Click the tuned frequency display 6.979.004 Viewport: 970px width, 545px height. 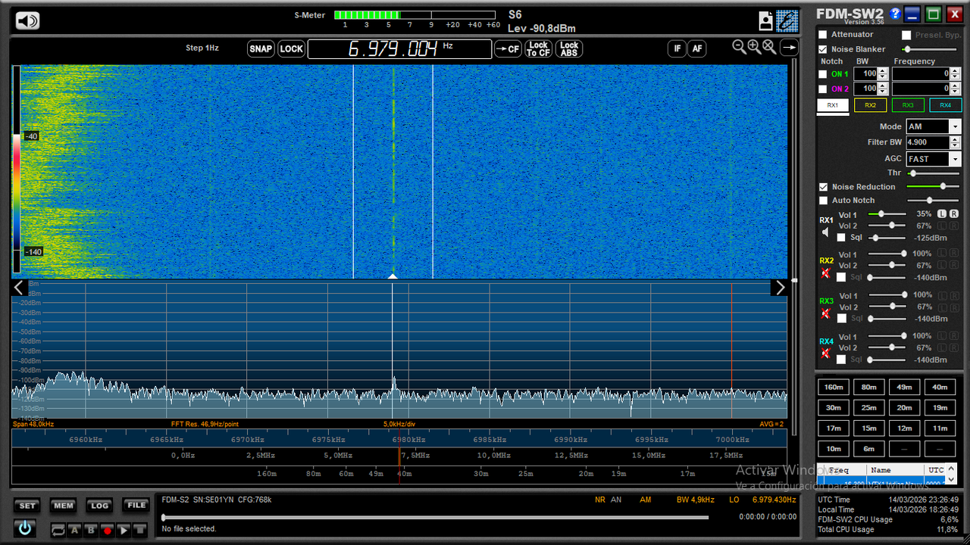pyautogui.click(x=399, y=49)
